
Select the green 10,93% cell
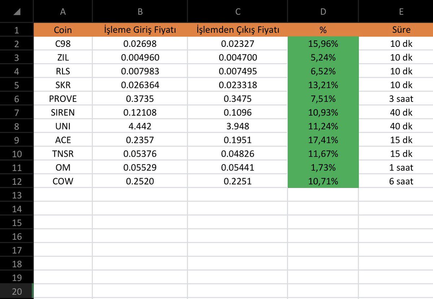[x=323, y=112]
